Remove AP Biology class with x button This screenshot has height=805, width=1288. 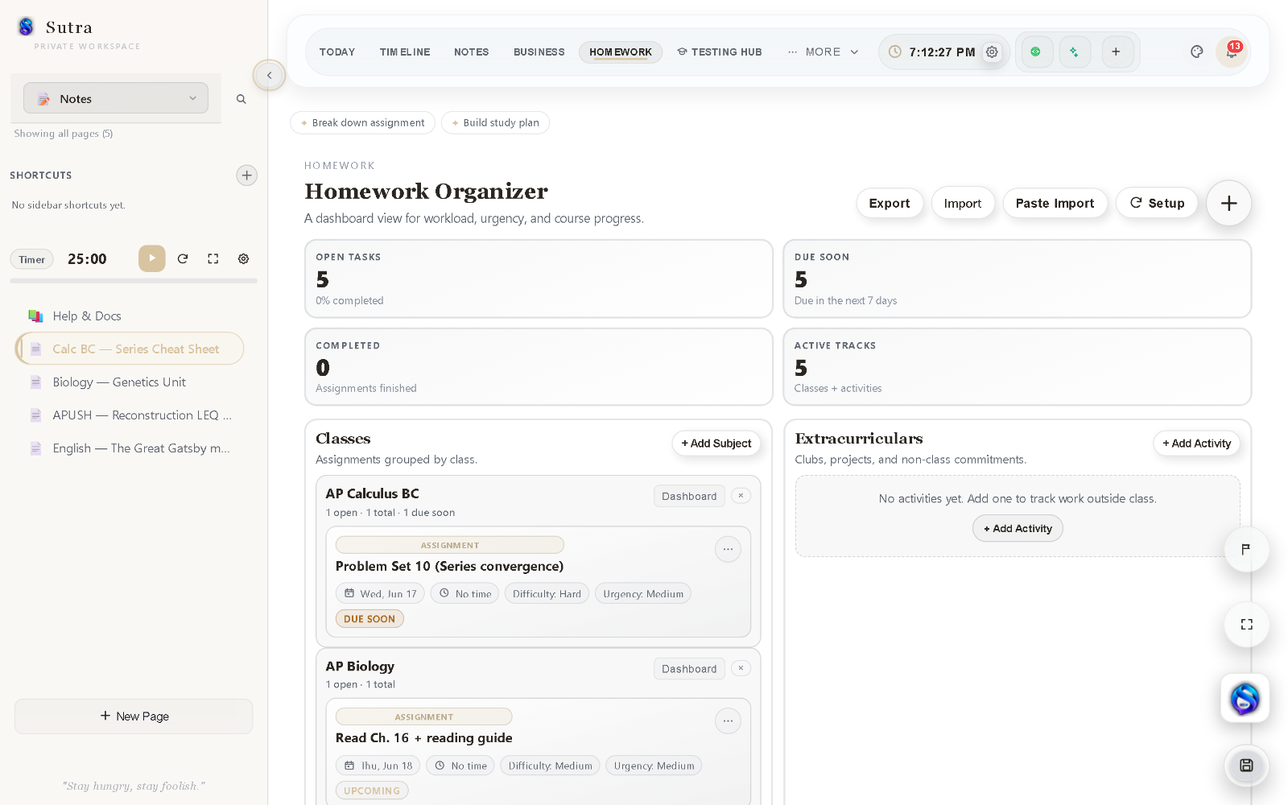click(741, 668)
